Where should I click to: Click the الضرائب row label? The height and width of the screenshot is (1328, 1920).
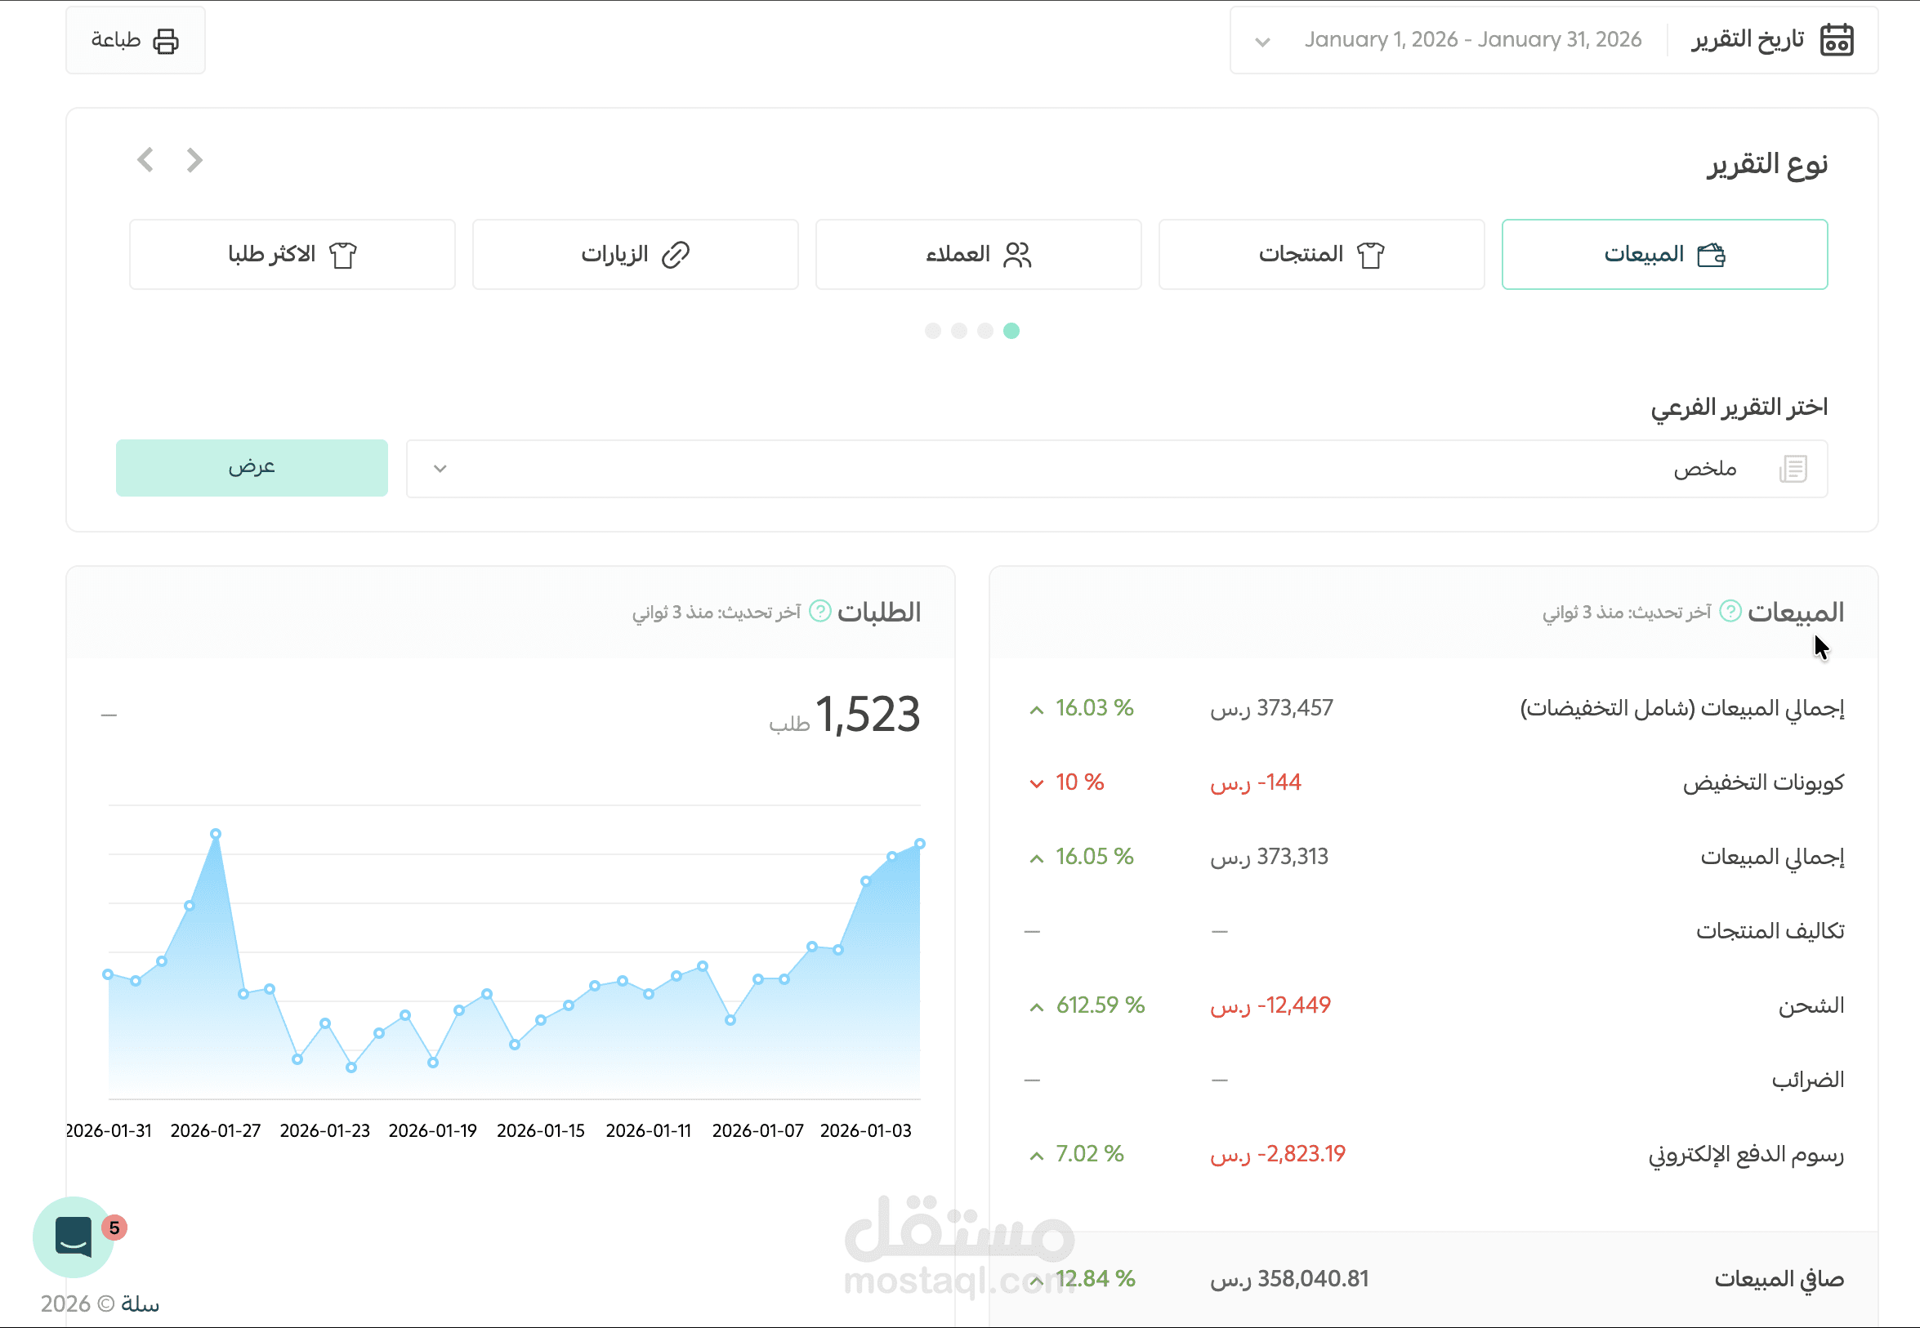click(1807, 1080)
